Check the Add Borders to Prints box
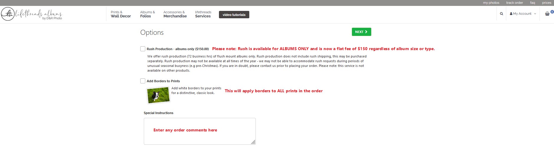554x150 pixels. tap(143, 81)
